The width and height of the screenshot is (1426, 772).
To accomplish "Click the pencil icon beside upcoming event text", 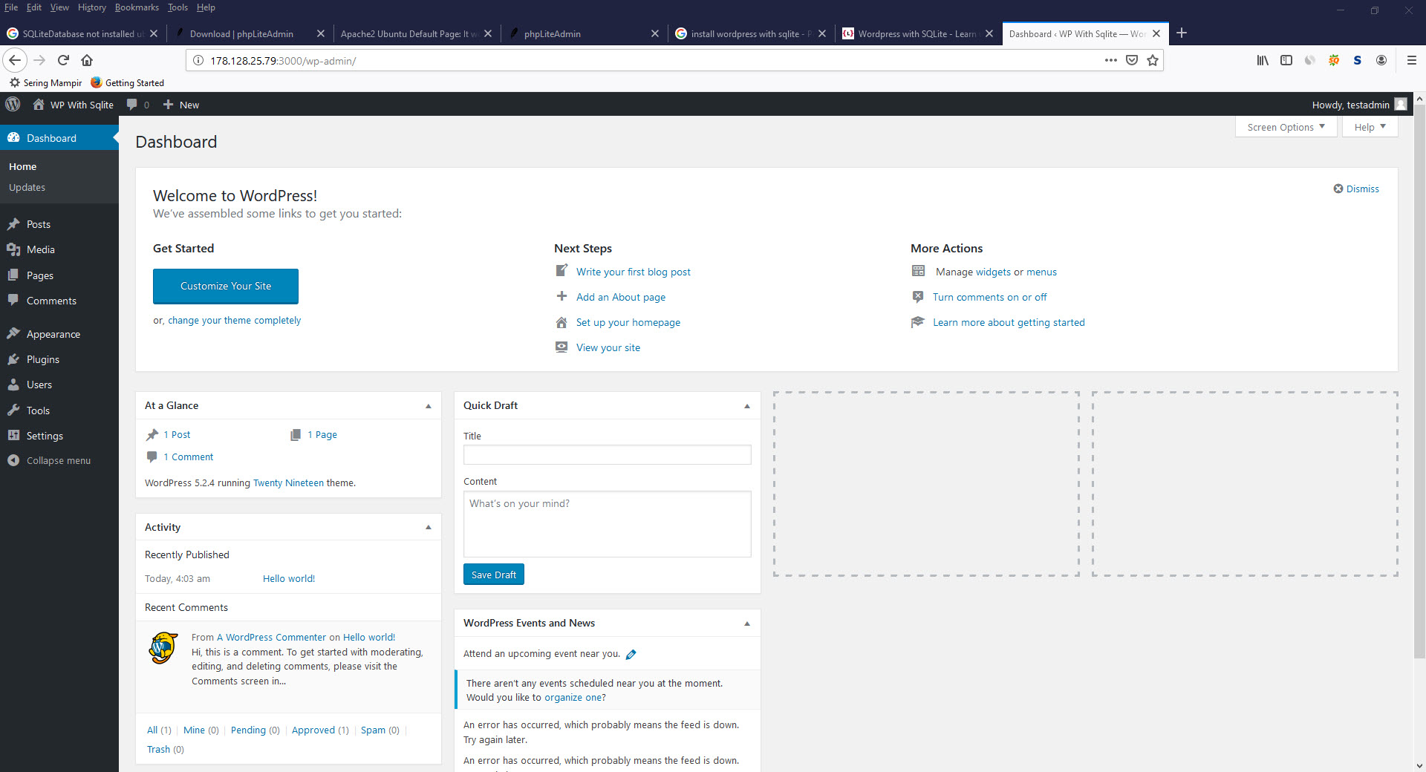I will [631, 654].
